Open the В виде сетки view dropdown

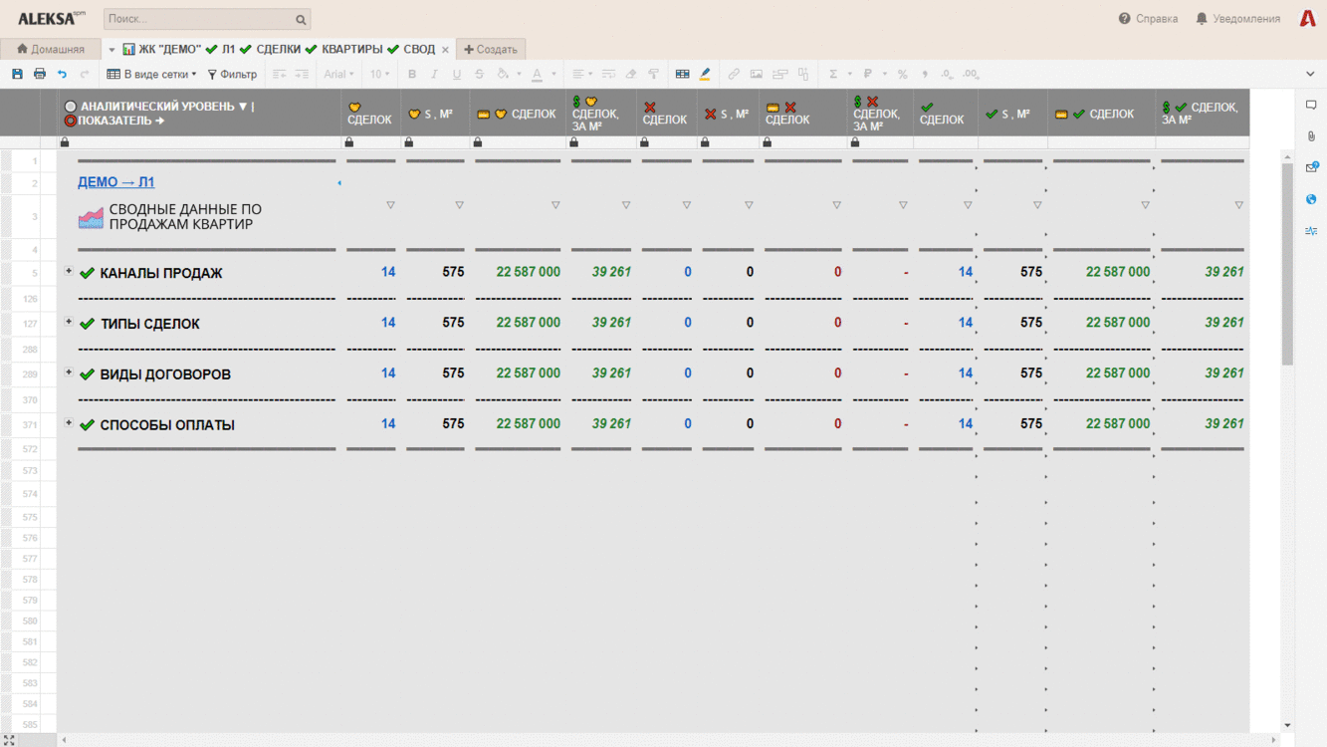click(152, 74)
